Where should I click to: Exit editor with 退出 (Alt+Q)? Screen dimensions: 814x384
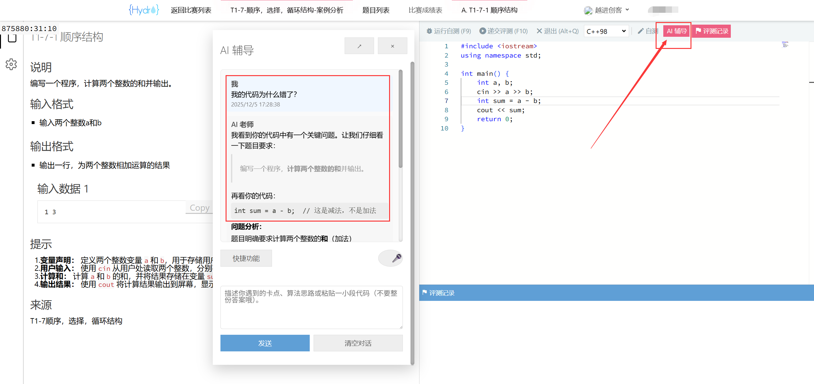pos(557,31)
